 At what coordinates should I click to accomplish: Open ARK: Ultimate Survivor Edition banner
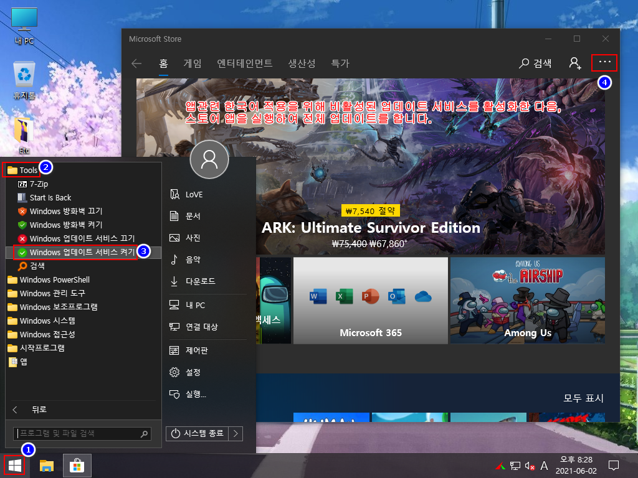click(370, 167)
